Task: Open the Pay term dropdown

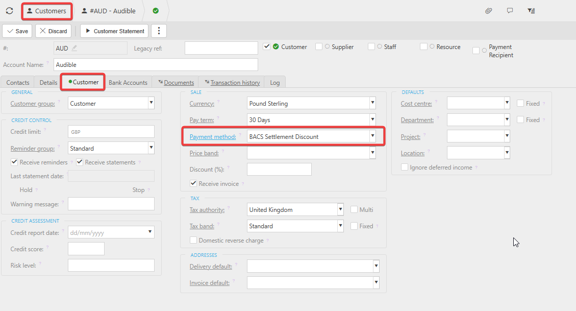Action: (x=372, y=119)
